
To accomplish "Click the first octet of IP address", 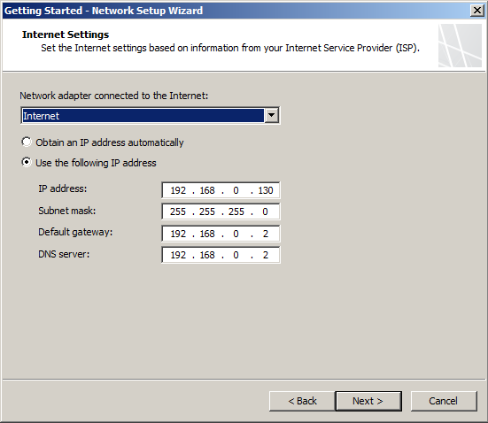I will tap(178, 190).
